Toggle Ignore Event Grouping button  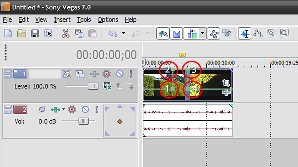[x=227, y=34]
